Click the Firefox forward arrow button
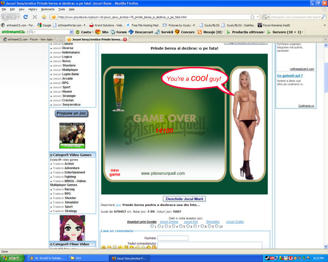This screenshot has height=262, width=328. coord(13,17)
